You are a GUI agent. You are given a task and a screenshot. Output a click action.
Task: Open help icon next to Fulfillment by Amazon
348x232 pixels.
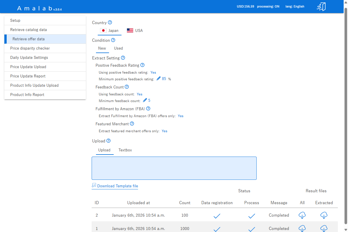[148, 109]
